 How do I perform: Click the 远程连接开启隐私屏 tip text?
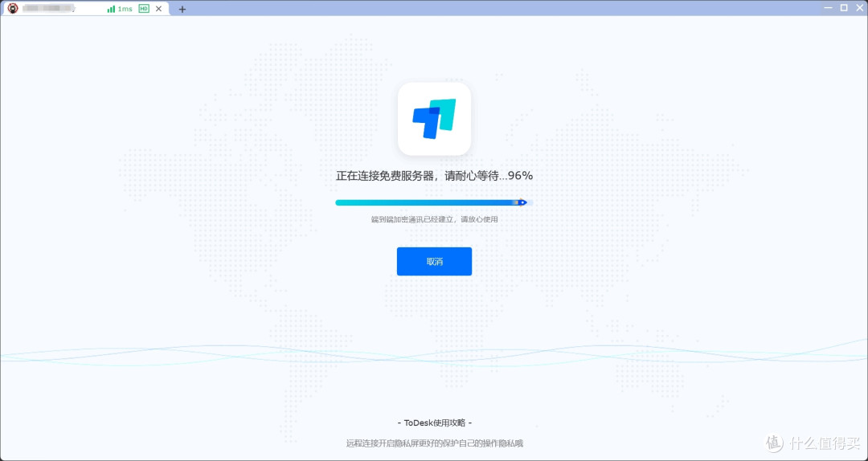(x=435, y=443)
